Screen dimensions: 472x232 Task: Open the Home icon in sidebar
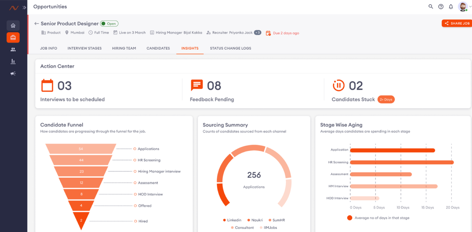[x=13, y=26]
